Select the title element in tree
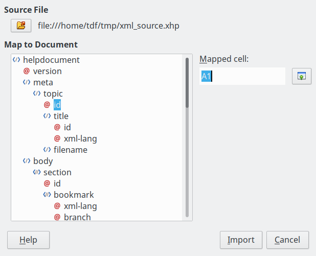 [61, 116]
